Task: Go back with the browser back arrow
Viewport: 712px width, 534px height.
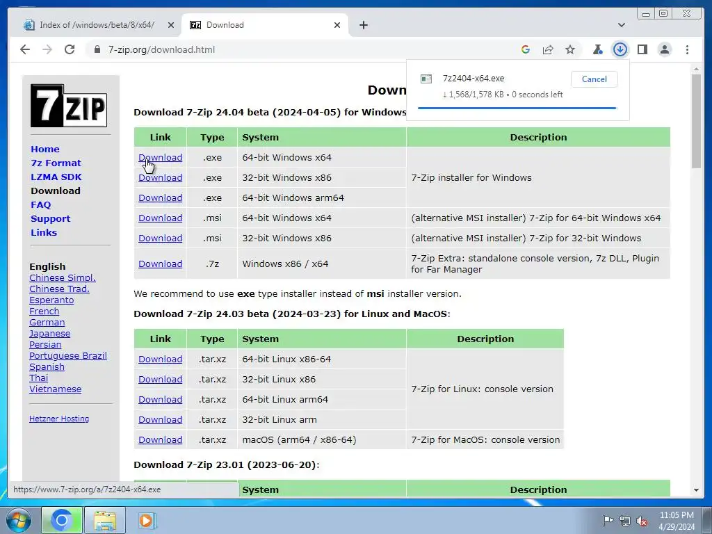Action: coord(25,49)
